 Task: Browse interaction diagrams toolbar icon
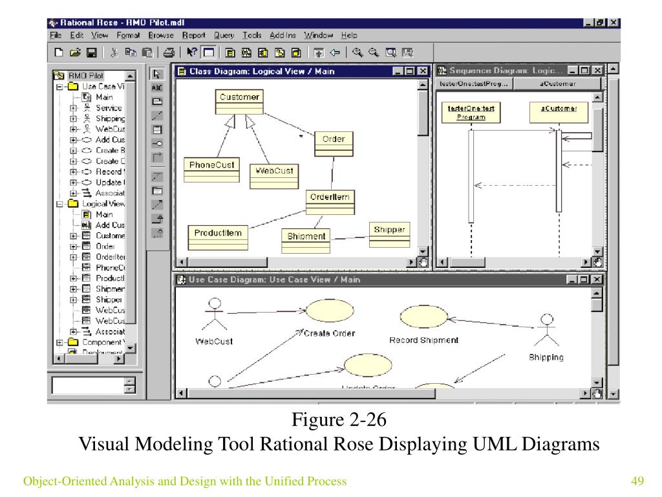(246, 52)
